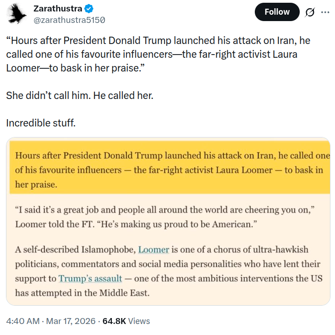Click the "Incredible stuff." tweet line
This screenshot has height=335, width=335.
(x=40, y=123)
